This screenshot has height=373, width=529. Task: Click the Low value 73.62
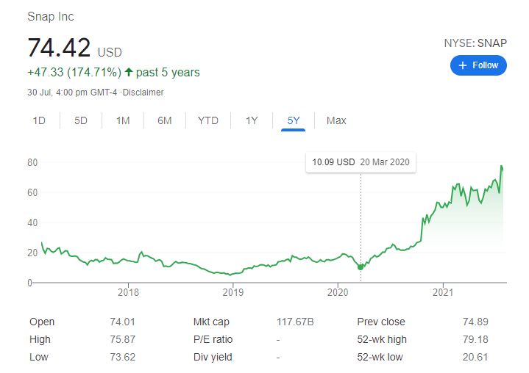click(122, 357)
